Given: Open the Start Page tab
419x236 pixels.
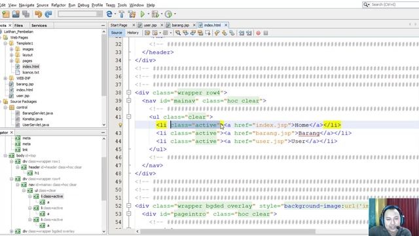Looking at the screenshot, I should (x=119, y=25).
